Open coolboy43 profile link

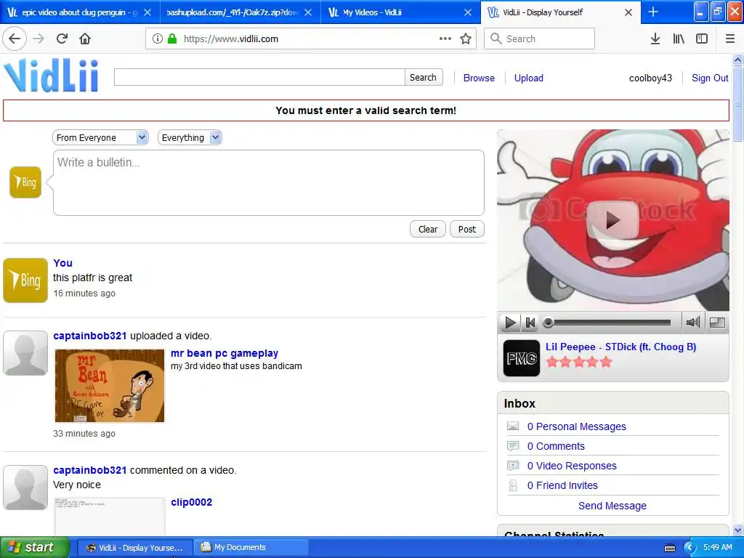point(650,78)
